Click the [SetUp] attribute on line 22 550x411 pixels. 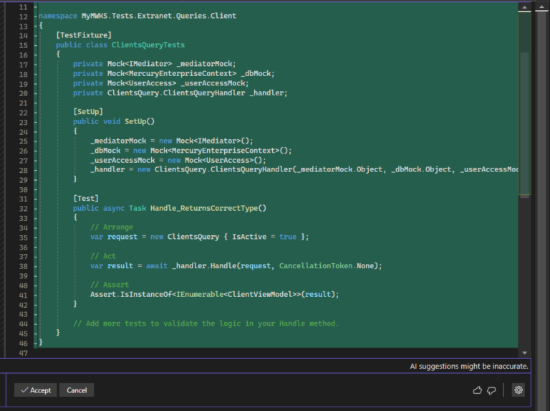[x=88, y=112]
